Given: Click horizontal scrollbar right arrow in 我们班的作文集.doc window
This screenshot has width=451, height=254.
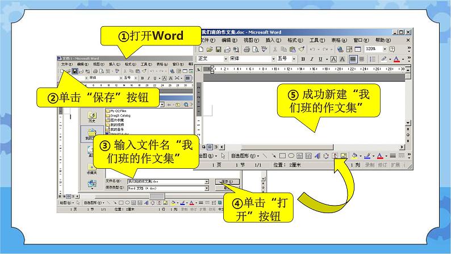Looking at the screenshot, I should (402, 147).
